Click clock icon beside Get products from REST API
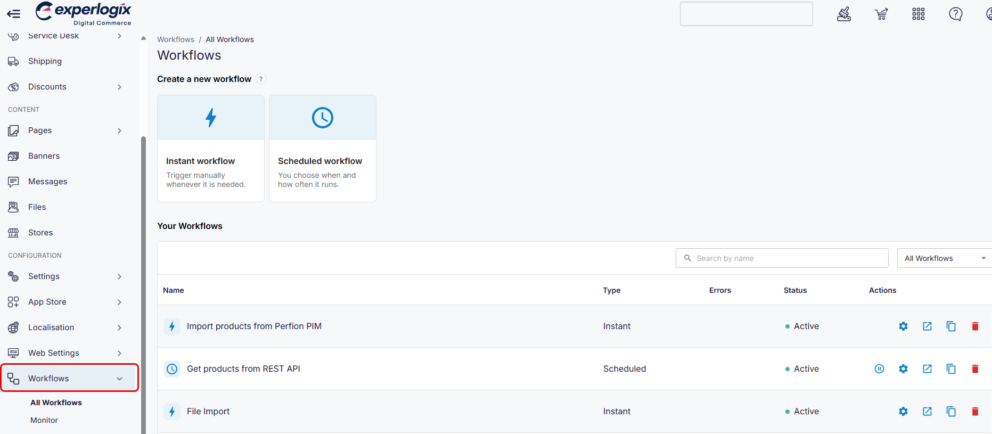The width and height of the screenshot is (992, 434). tap(172, 369)
